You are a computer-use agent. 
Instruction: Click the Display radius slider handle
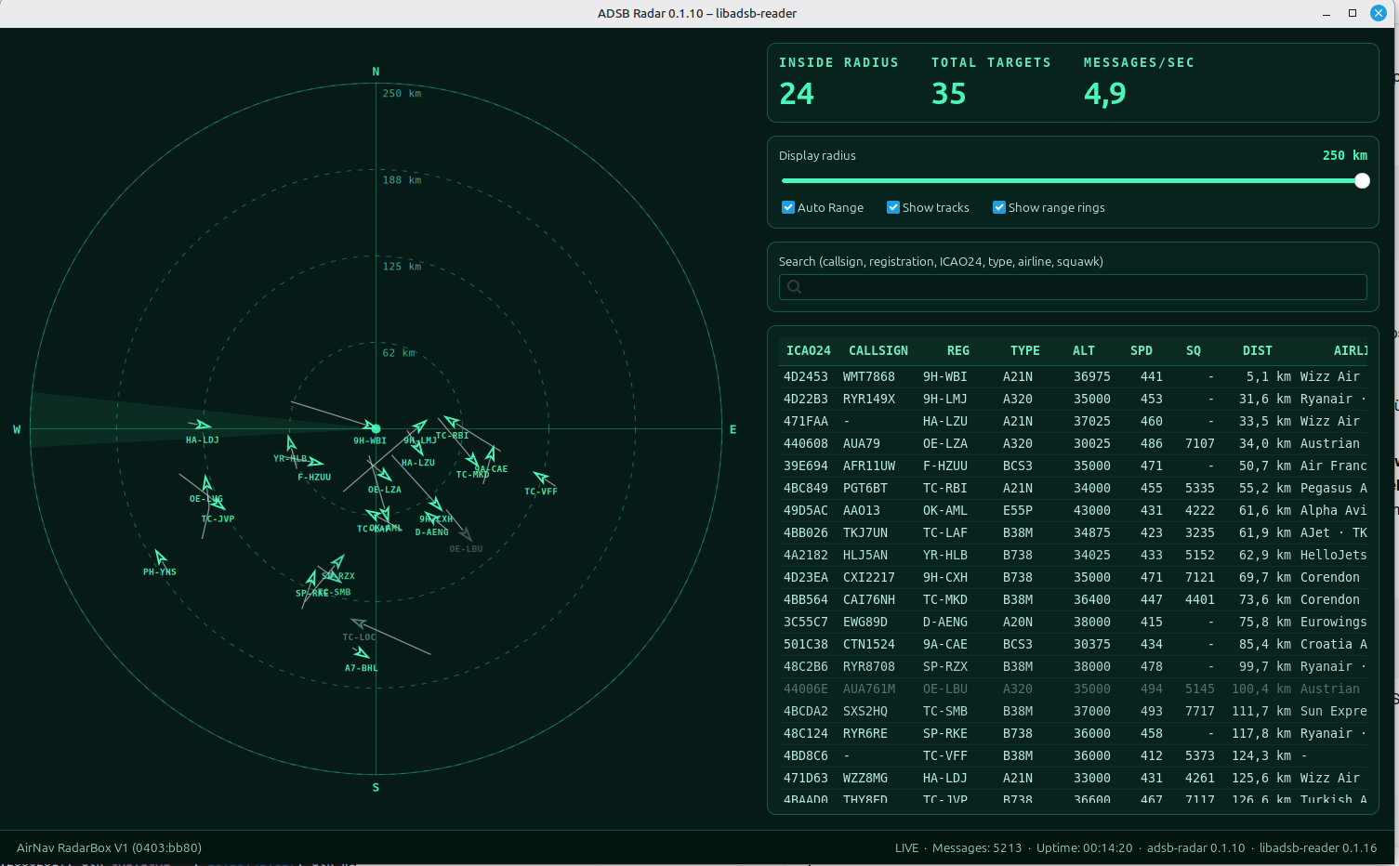tap(1362, 181)
